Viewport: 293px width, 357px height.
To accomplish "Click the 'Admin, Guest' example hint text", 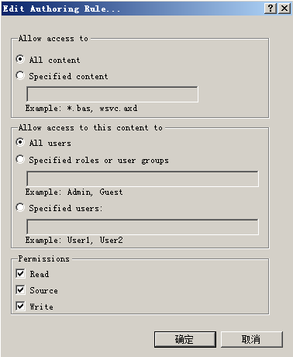I will point(95,192).
